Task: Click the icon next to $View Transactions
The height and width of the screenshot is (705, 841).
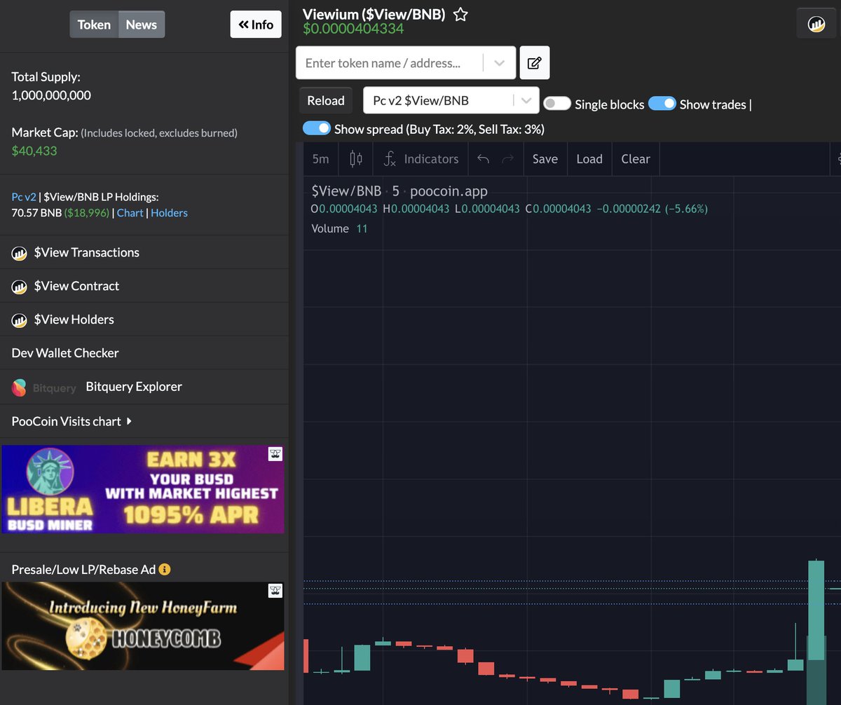Action: tap(19, 253)
